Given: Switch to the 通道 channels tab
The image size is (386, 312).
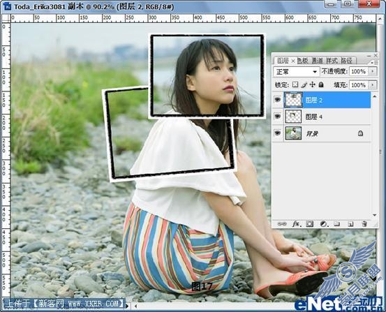Looking at the screenshot, I should (x=318, y=61).
